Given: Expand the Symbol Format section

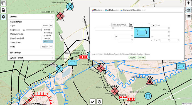Looking at the screenshot, I should point(31,58).
